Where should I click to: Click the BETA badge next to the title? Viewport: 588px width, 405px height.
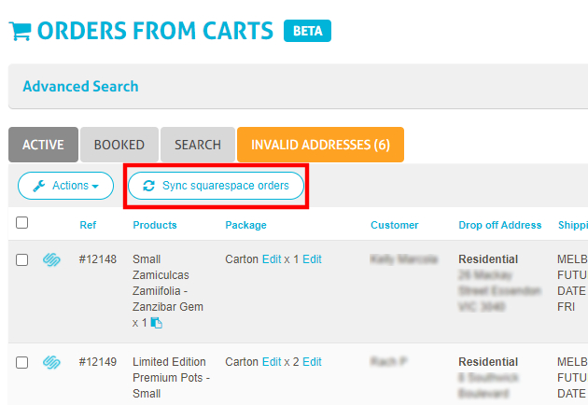(x=307, y=31)
